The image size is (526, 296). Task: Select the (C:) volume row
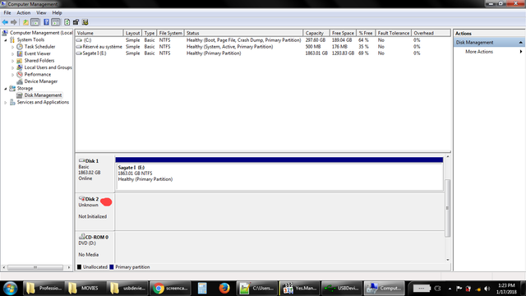coord(263,40)
